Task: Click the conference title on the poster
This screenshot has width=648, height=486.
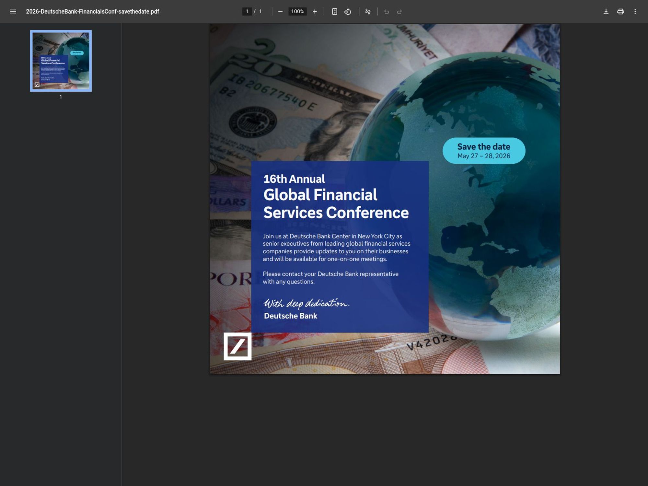Action: [336, 204]
